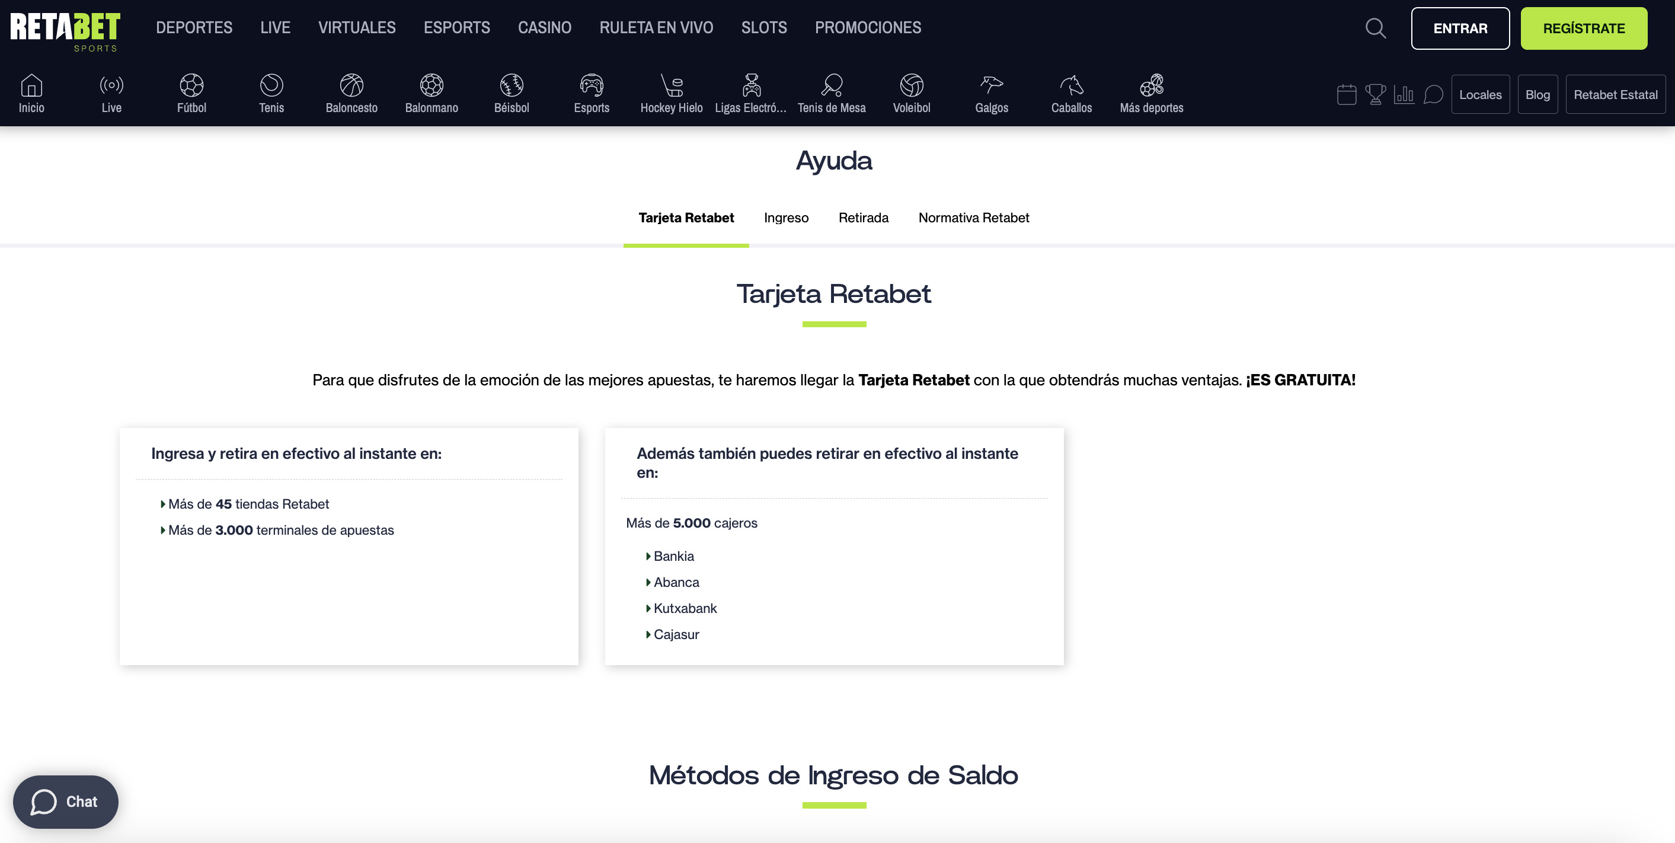Image resolution: width=1675 pixels, height=843 pixels.
Task: Open the Retabet Estatal button
Action: click(1615, 94)
